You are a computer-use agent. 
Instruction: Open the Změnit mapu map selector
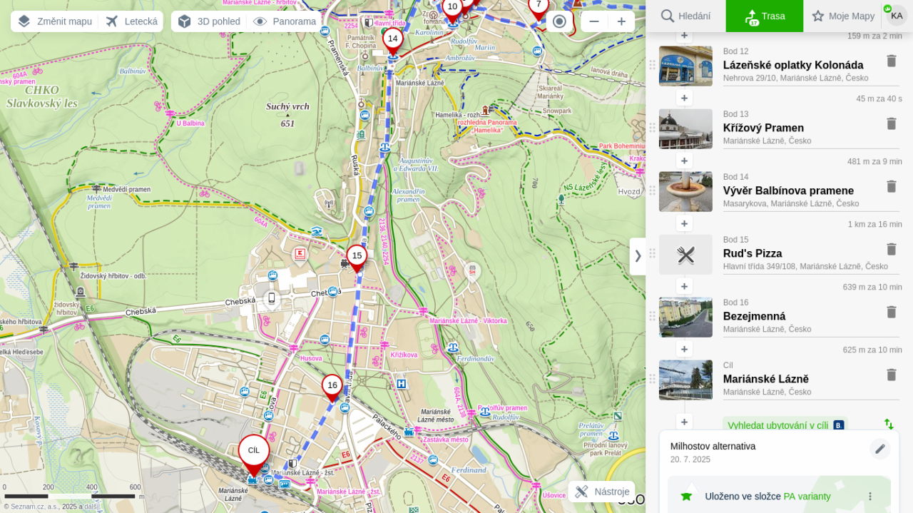point(55,21)
